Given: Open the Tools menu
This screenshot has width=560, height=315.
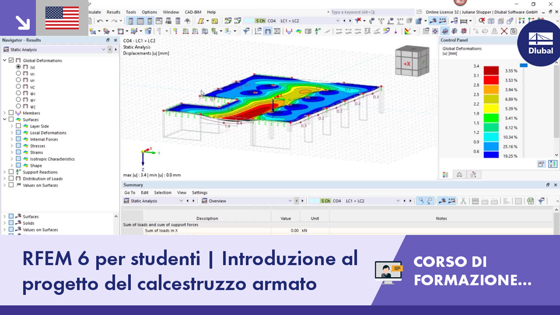Looking at the screenshot, I should pos(131,12).
